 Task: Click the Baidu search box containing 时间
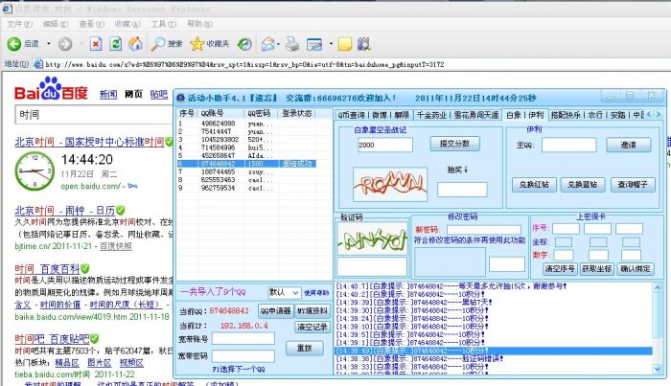94,115
